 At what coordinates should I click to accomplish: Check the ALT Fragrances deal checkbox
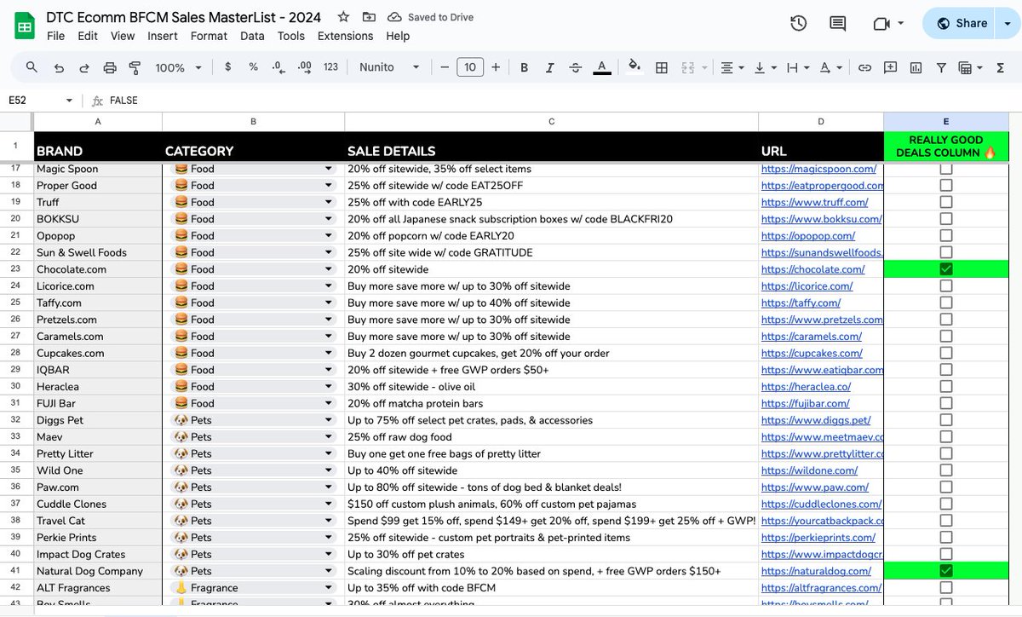[945, 588]
